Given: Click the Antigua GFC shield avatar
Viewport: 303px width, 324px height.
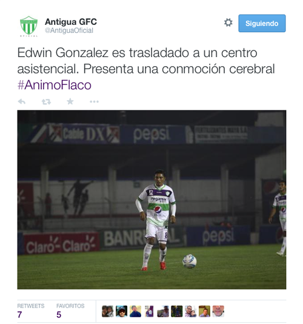Looking at the screenshot, I should (x=28, y=26).
